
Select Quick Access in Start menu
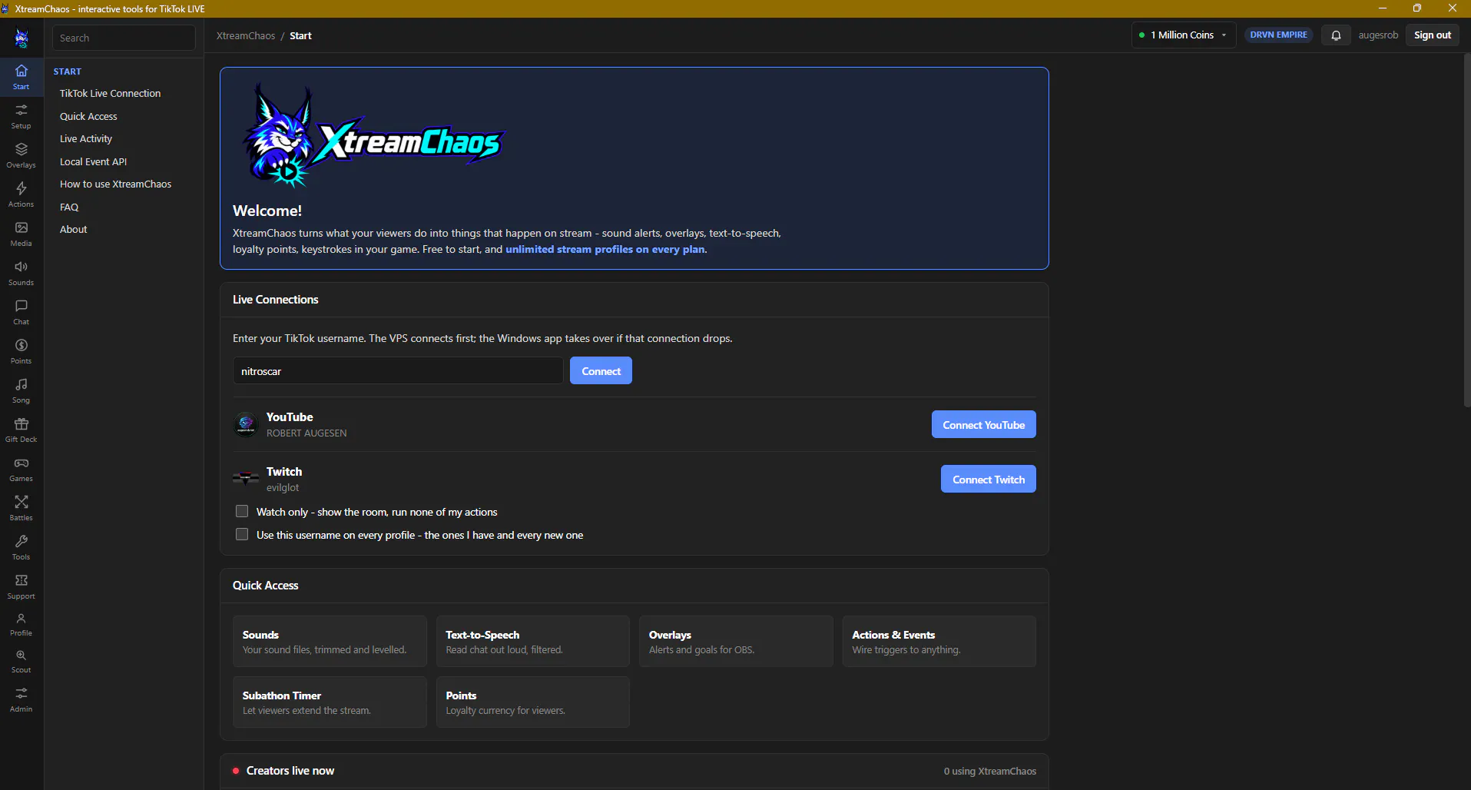click(x=88, y=117)
